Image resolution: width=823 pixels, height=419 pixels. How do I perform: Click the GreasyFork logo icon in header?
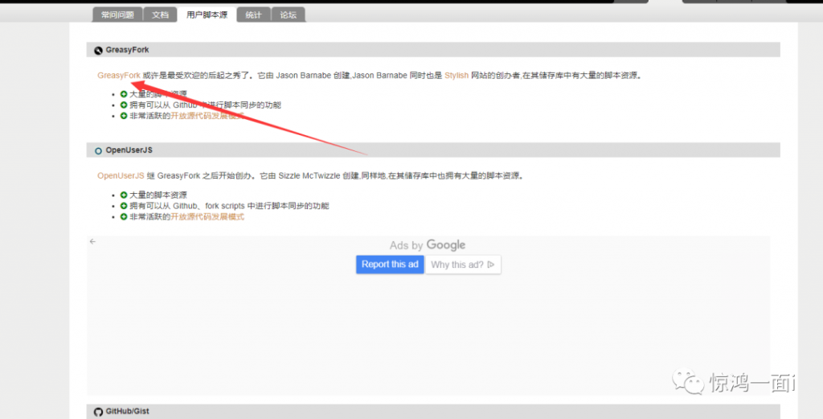coord(98,50)
